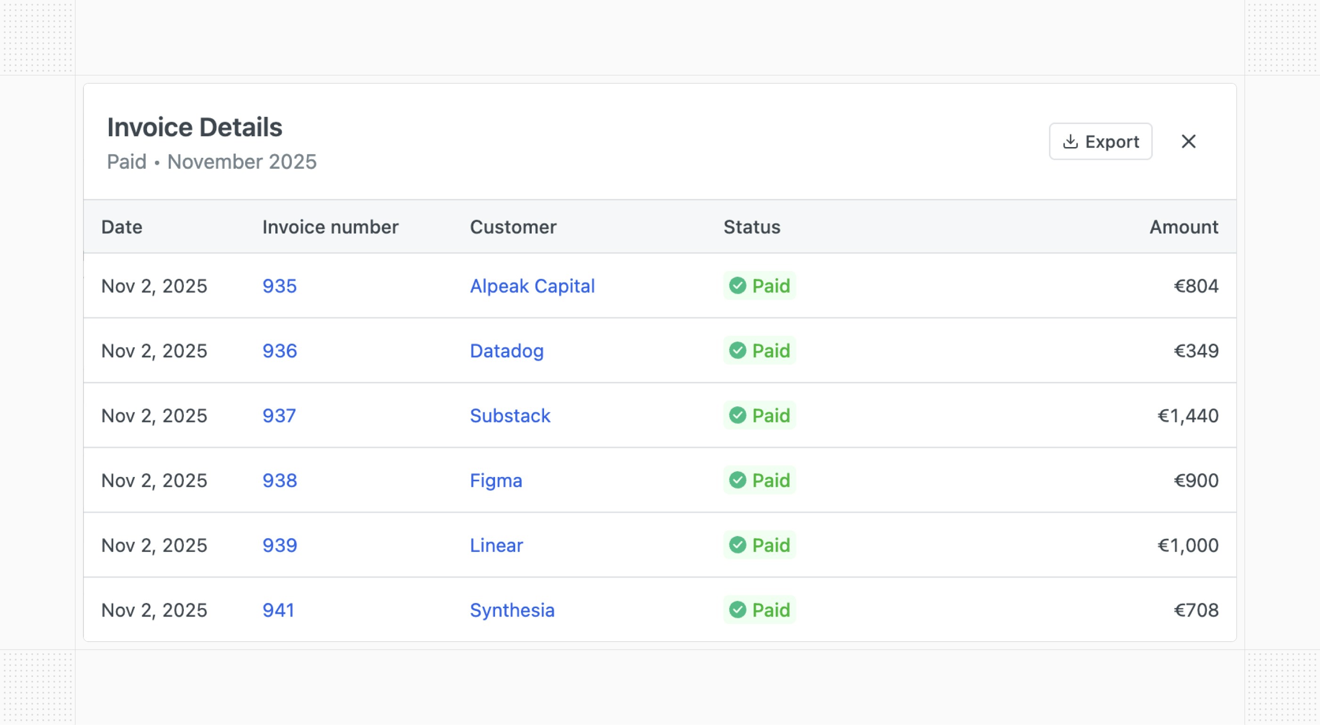1320x725 pixels.
Task: Open the Alpeak Capital customer link
Action: point(532,286)
